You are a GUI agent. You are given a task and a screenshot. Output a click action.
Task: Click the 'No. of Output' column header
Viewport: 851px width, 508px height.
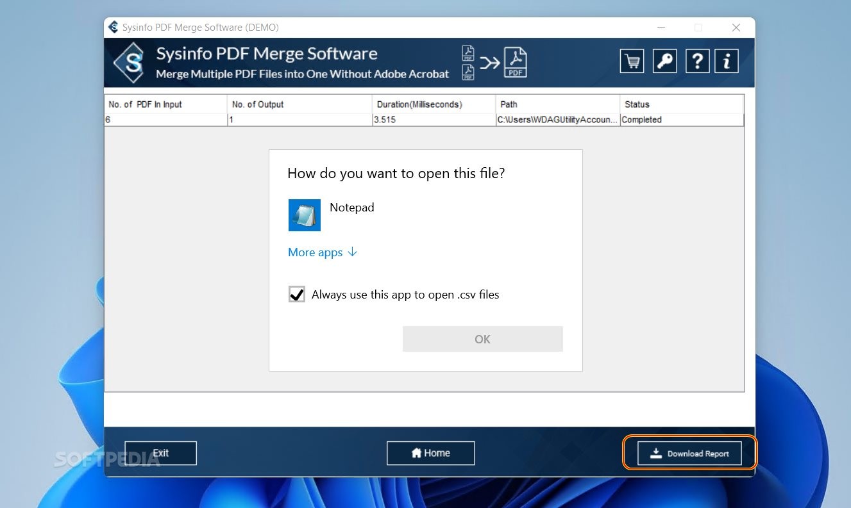(x=300, y=104)
